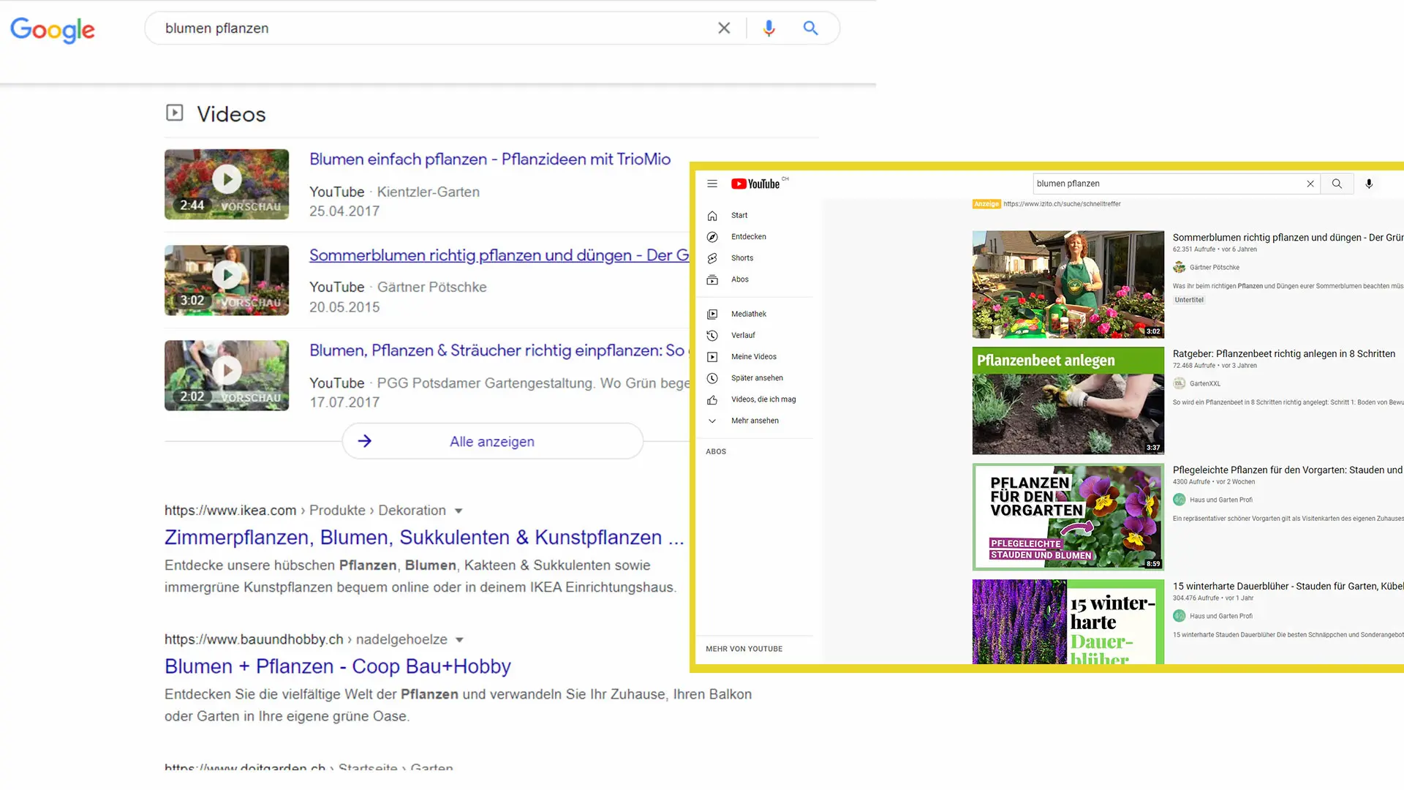
Task: Click the Shorts icon in sidebar
Action: coord(712,258)
